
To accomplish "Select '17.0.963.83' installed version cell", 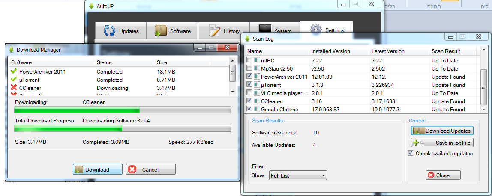I will 325,109.
